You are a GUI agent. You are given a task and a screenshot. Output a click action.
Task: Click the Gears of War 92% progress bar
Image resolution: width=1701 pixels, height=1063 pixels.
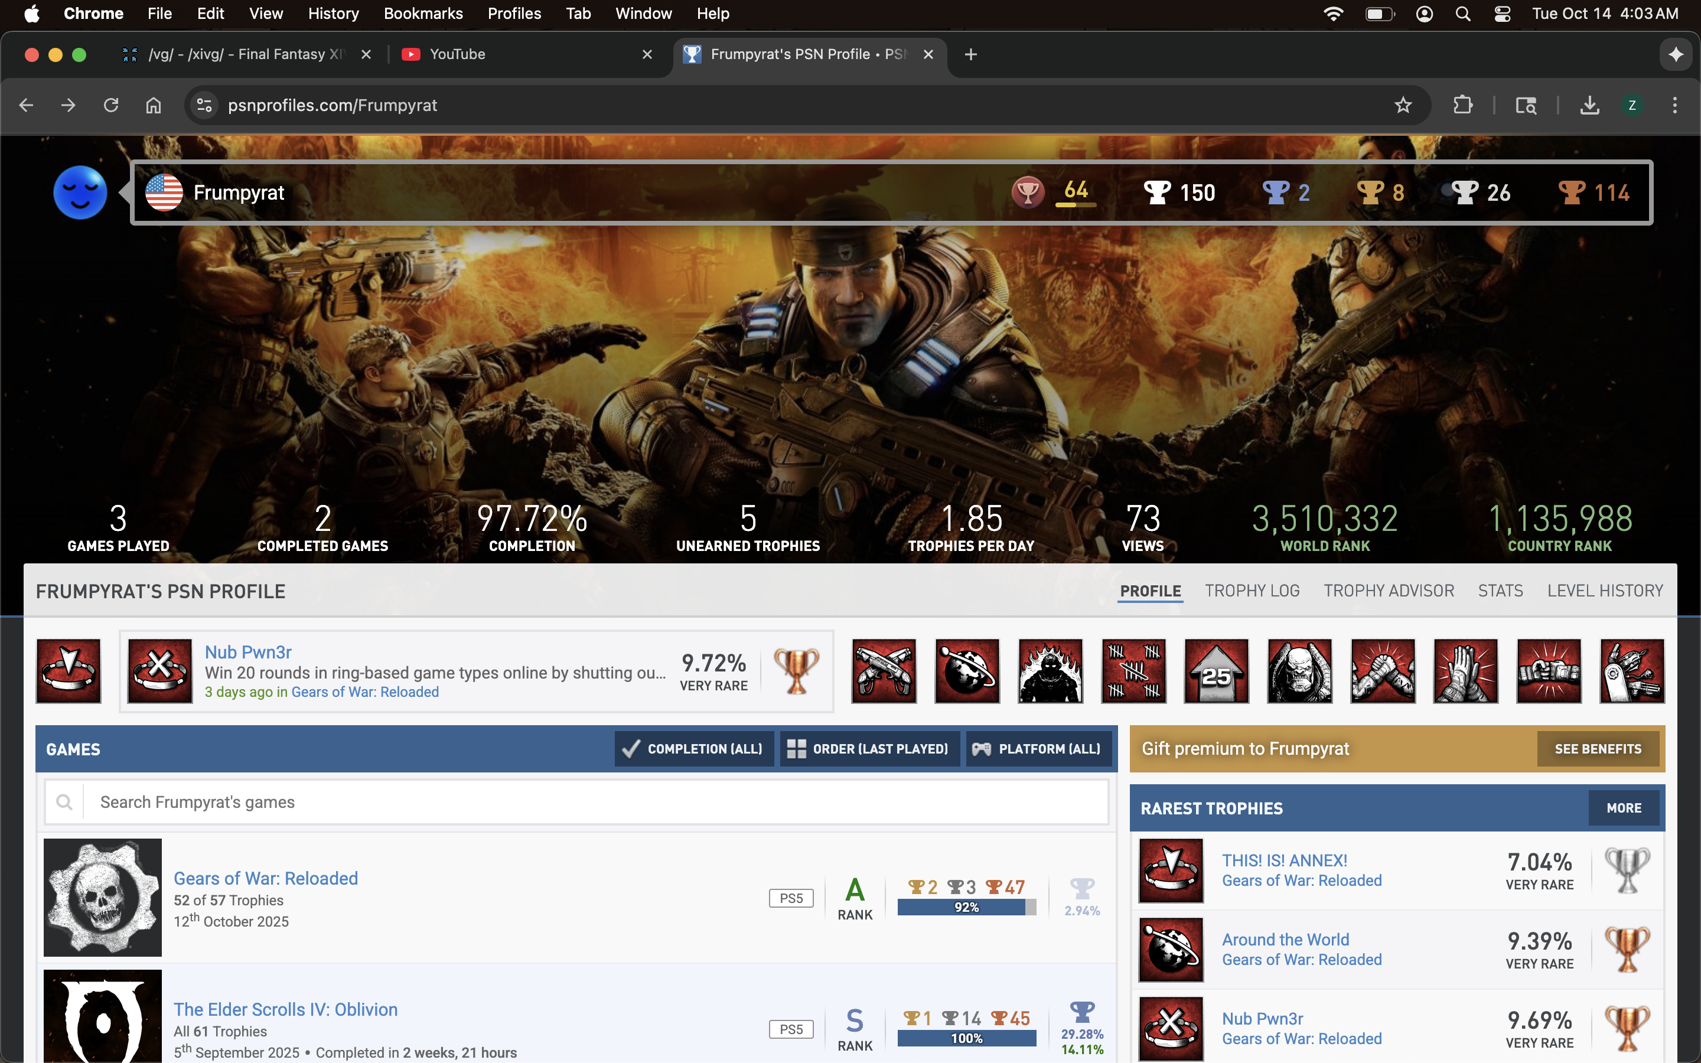pyautogui.click(x=966, y=908)
